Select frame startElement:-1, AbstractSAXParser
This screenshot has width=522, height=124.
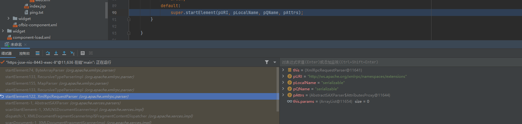click(x=138, y=103)
